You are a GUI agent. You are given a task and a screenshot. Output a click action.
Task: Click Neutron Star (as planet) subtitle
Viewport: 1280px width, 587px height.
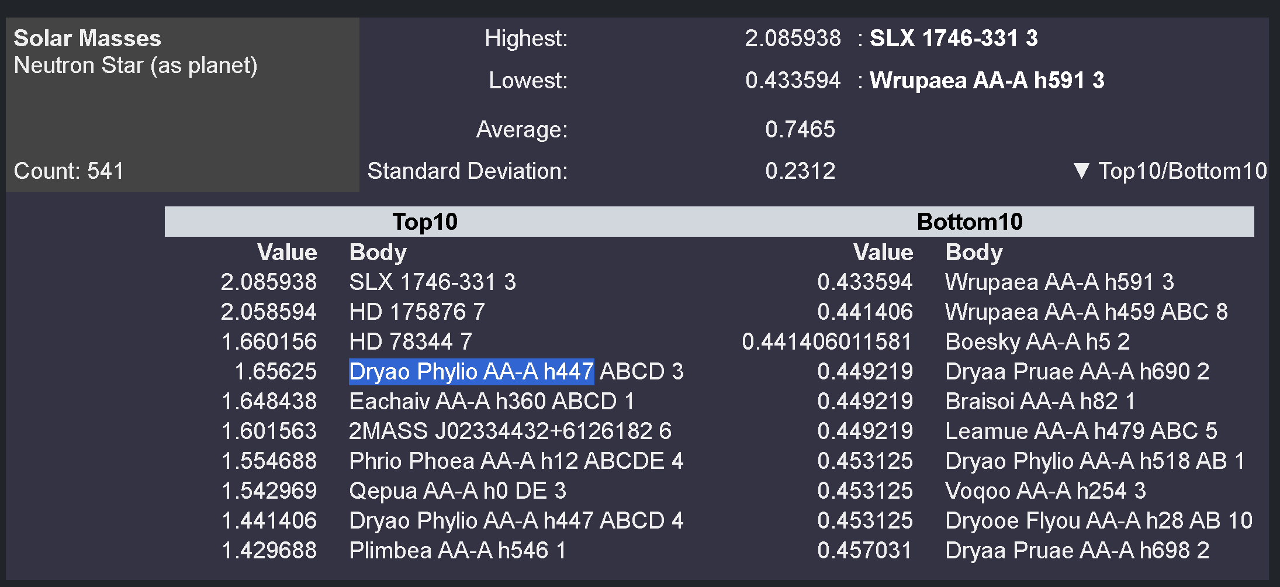136,65
